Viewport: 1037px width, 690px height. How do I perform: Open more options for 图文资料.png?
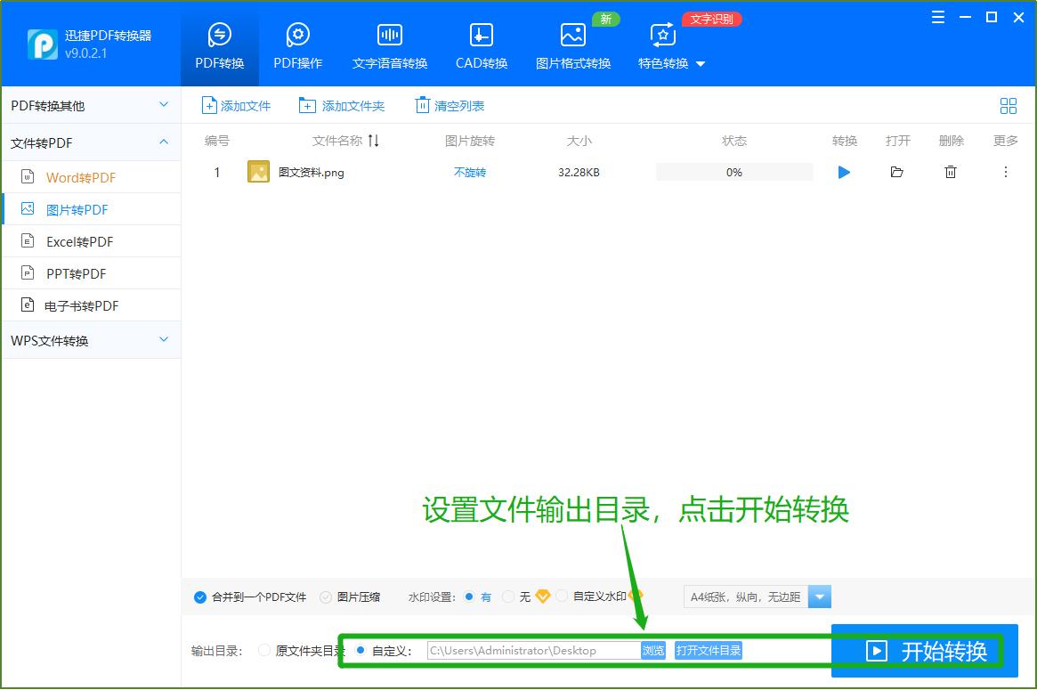pyautogui.click(x=1005, y=172)
